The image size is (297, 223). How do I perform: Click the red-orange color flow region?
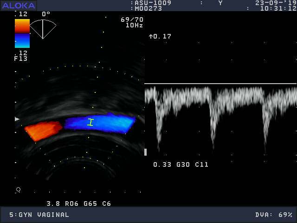[43, 131]
